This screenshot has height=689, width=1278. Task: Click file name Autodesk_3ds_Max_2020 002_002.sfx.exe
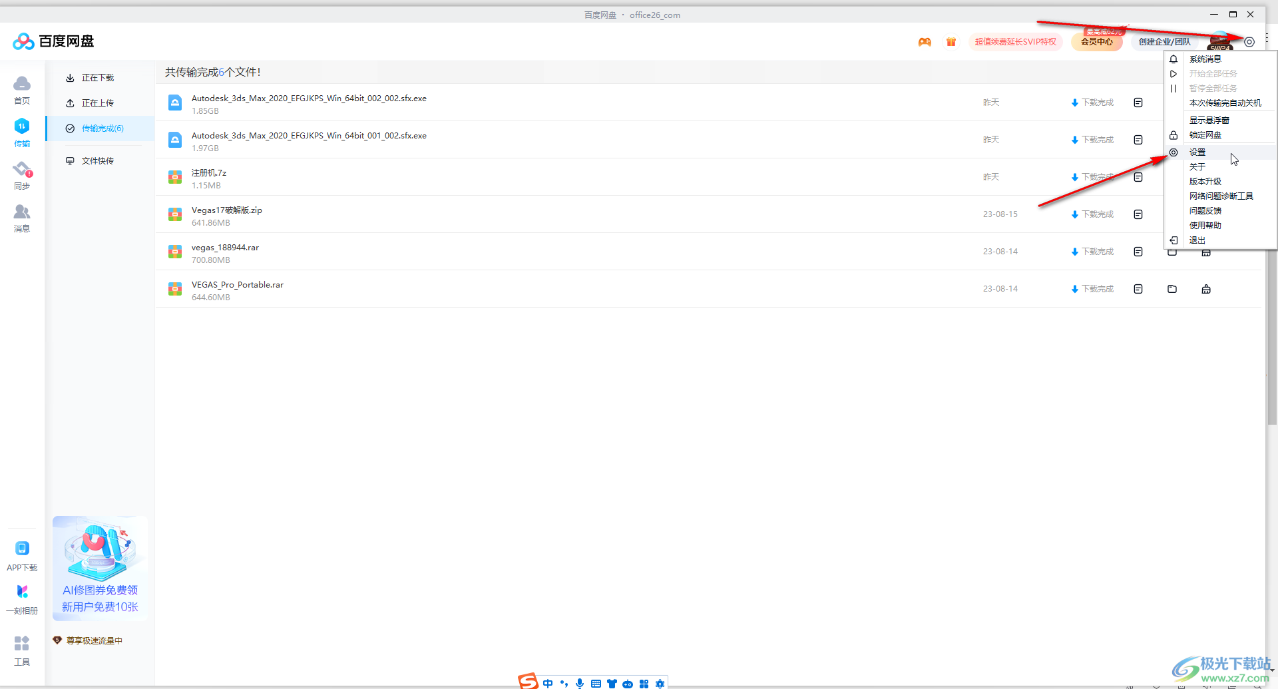pyautogui.click(x=309, y=99)
